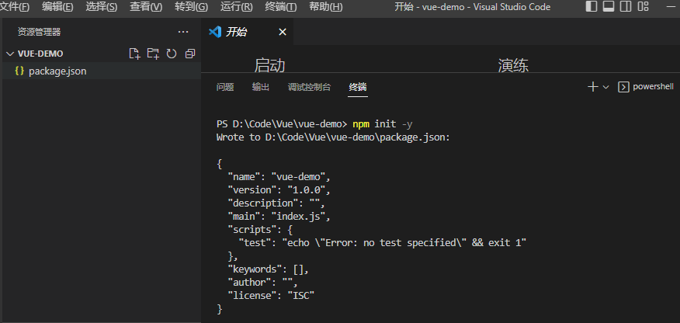
Task: Open customize layout icon
Action: [x=644, y=6]
